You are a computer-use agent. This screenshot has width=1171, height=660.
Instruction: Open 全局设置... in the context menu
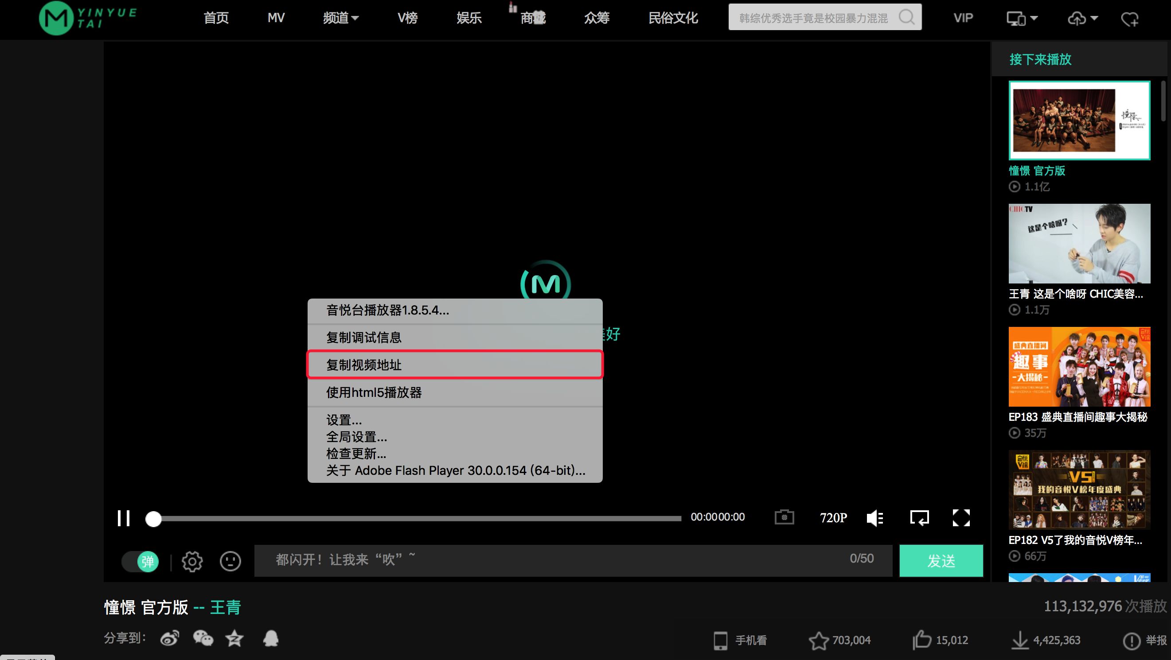coord(455,437)
